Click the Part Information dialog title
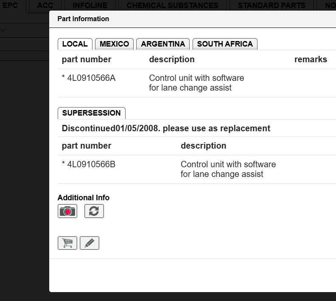 point(83,19)
